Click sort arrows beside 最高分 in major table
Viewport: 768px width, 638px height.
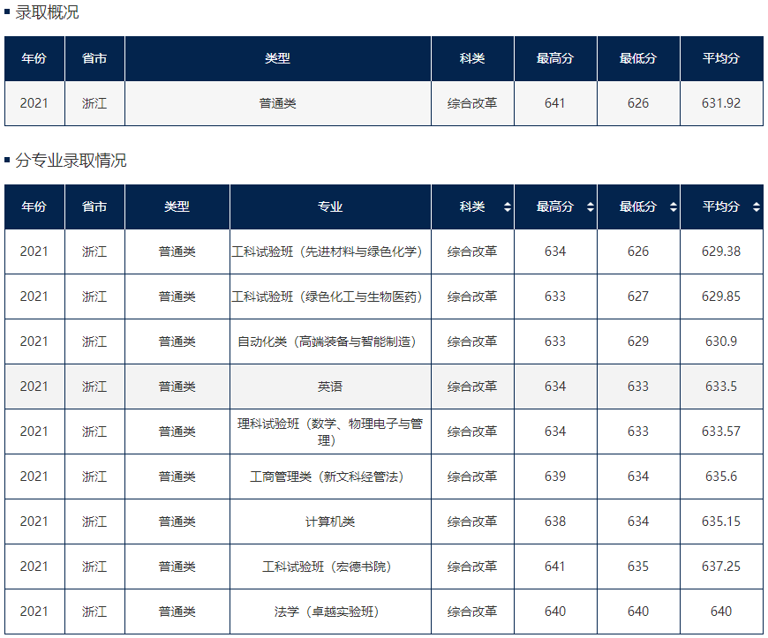tap(590, 207)
